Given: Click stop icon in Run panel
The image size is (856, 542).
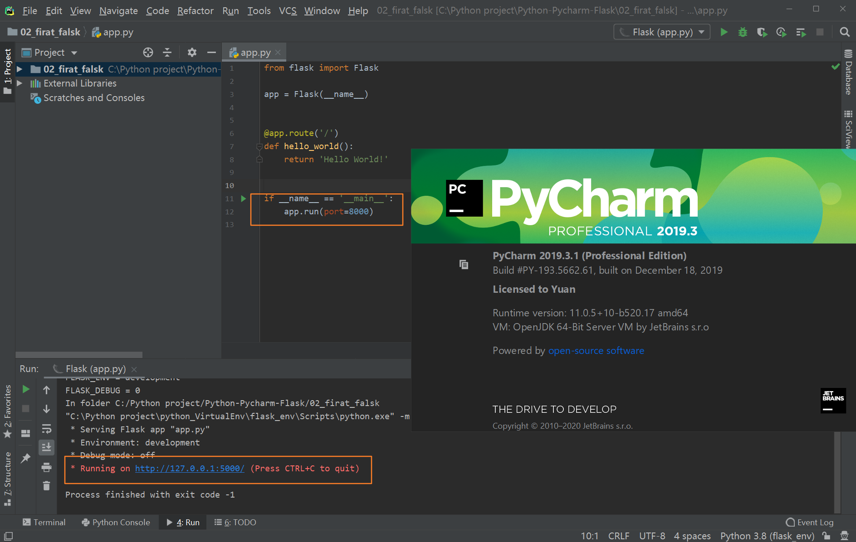Looking at the screenshot, I should tap(26, 409).
